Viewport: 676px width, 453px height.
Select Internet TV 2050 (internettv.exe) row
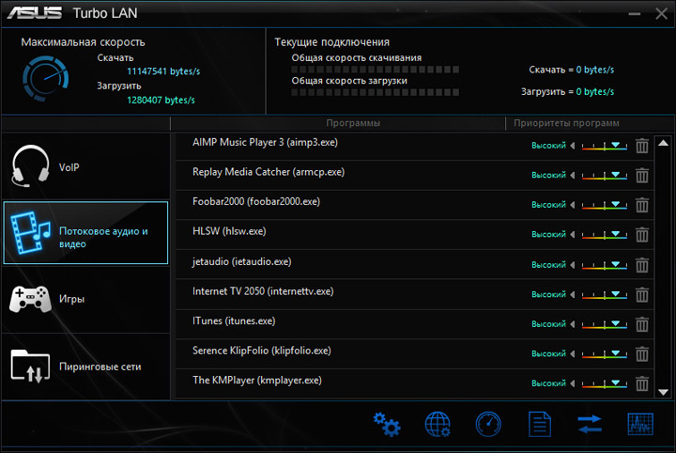click(x=415, y=294)
